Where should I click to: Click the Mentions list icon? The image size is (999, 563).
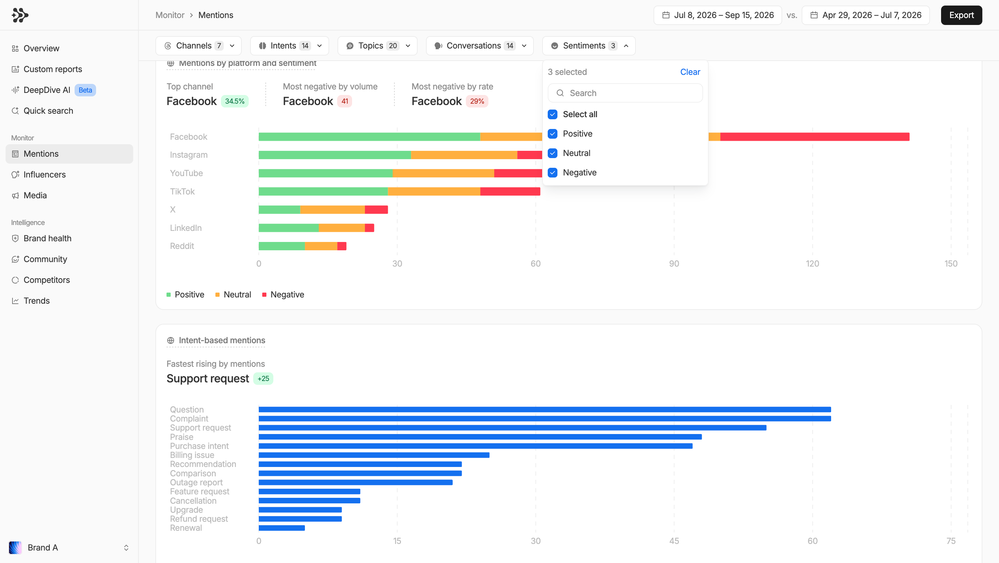point(15,154)
